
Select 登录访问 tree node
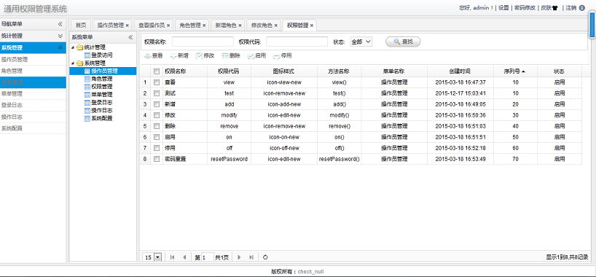click(x=101, y=55)
